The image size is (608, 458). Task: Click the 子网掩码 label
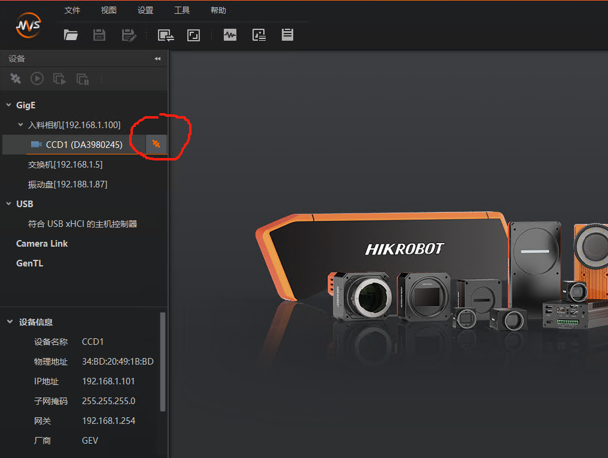(x=51, y=401)
